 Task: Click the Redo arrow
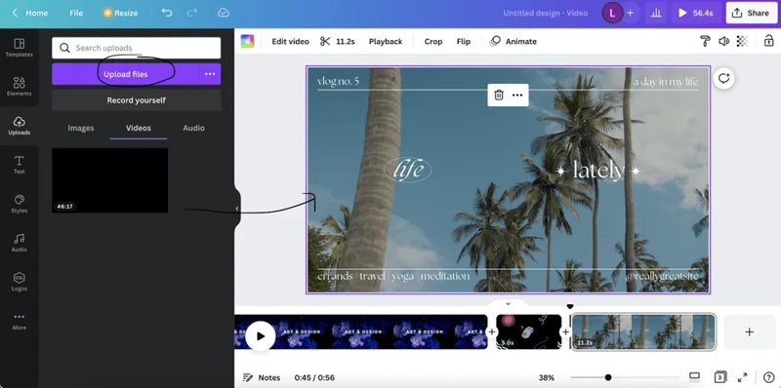click(192, 13)
